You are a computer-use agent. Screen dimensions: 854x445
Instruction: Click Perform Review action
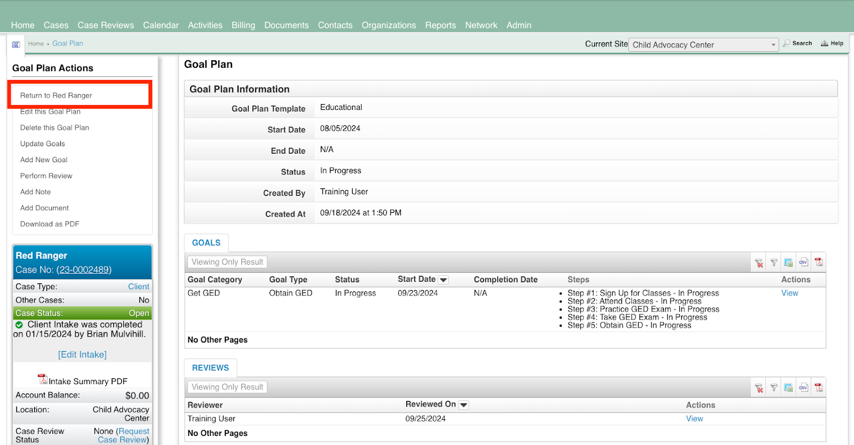pyautogui.click(x=46, y=176)
